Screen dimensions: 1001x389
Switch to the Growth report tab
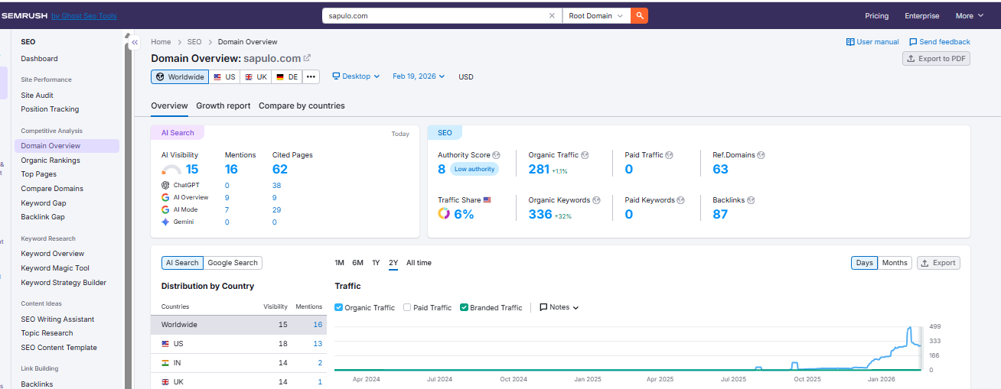223,105
